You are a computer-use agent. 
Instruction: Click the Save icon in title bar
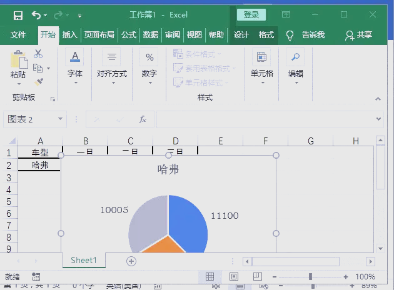[x=18, y=16]
